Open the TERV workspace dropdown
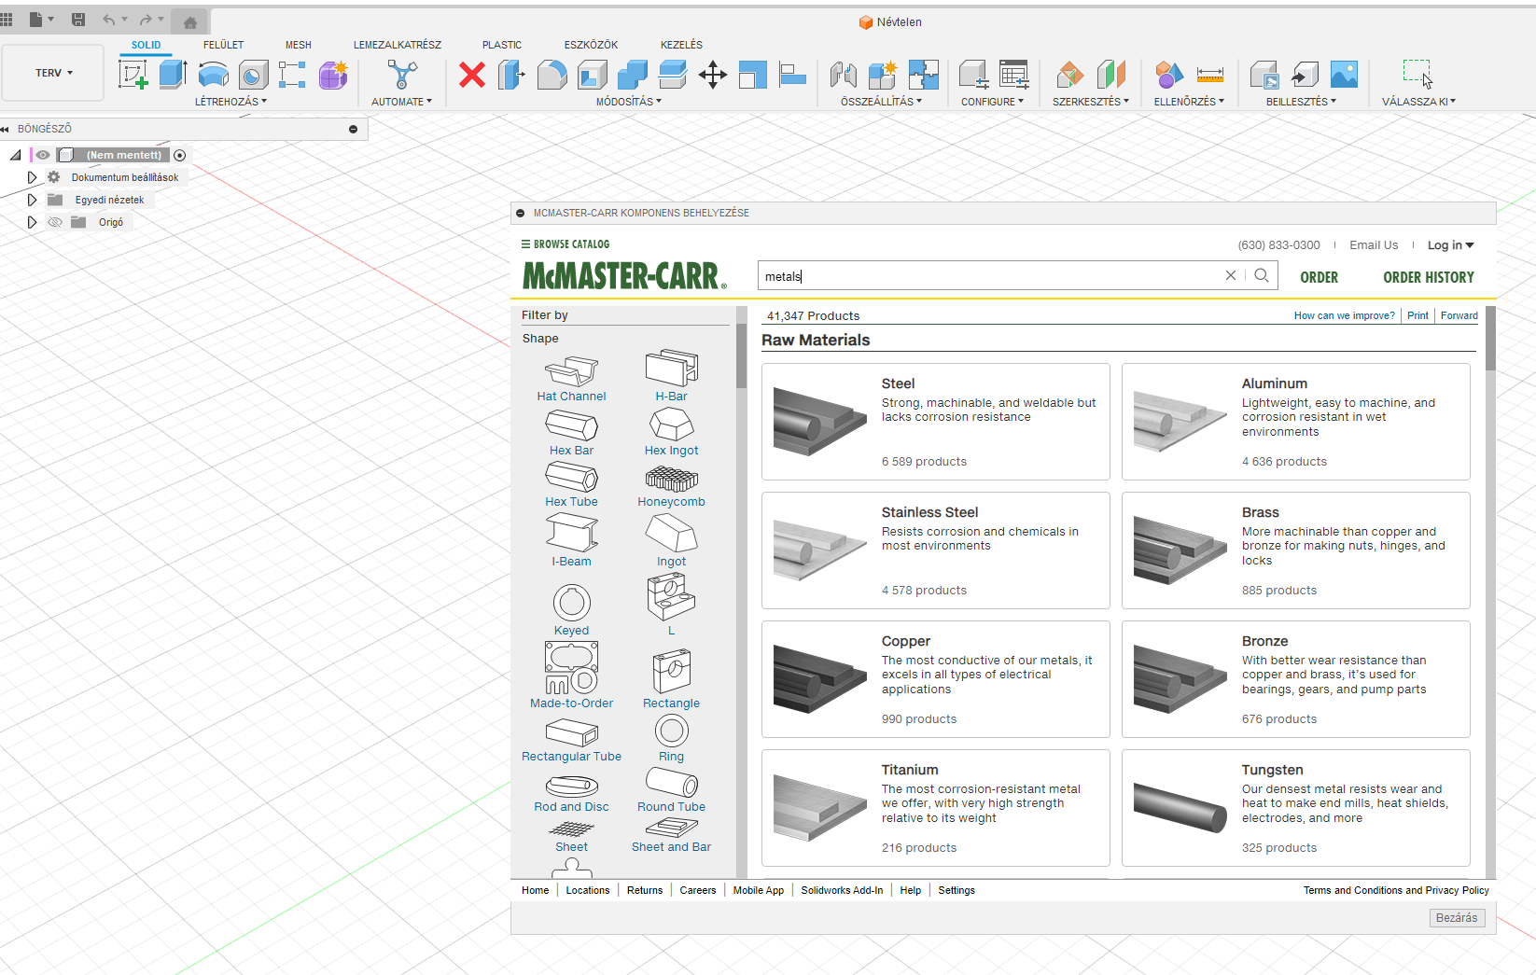This screenshot has width=1536, height=975. tap(53, 73)
